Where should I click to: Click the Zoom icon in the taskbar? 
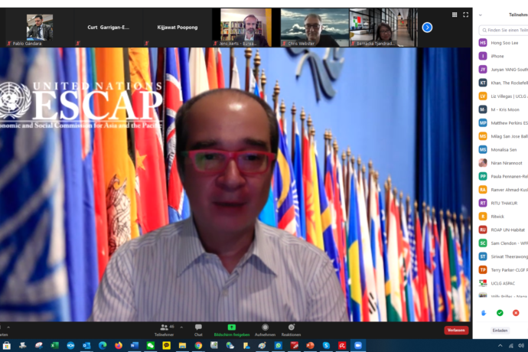point(358,345)
